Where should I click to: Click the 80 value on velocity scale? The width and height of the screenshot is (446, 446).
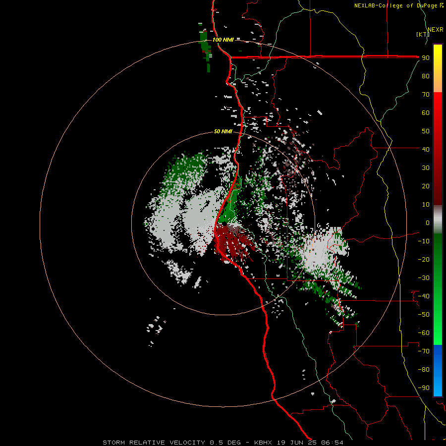pos(426,76)
